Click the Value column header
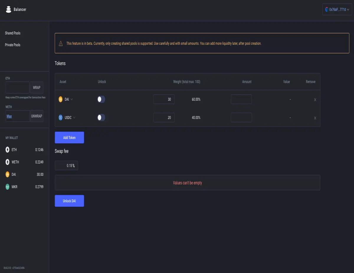This screenshot has height=273, width=354. point(286,82)
